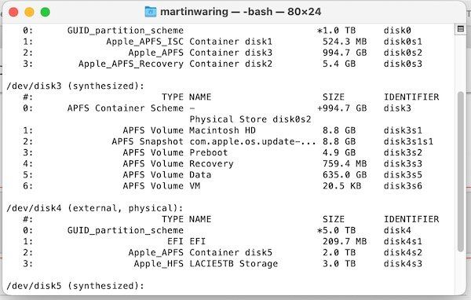Click the '*1.0 TB' size value
This screenshot has height=300, width=471.
[x=337, y=31]
